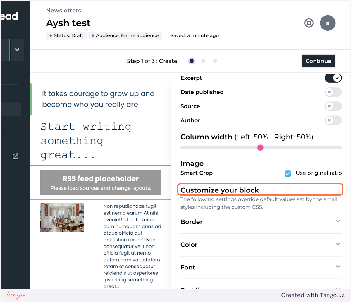Image resolution: width=351 pixels, height=302 pixels.
Task: Enable the Date published toggle
Action: click(x=333, y=92)
